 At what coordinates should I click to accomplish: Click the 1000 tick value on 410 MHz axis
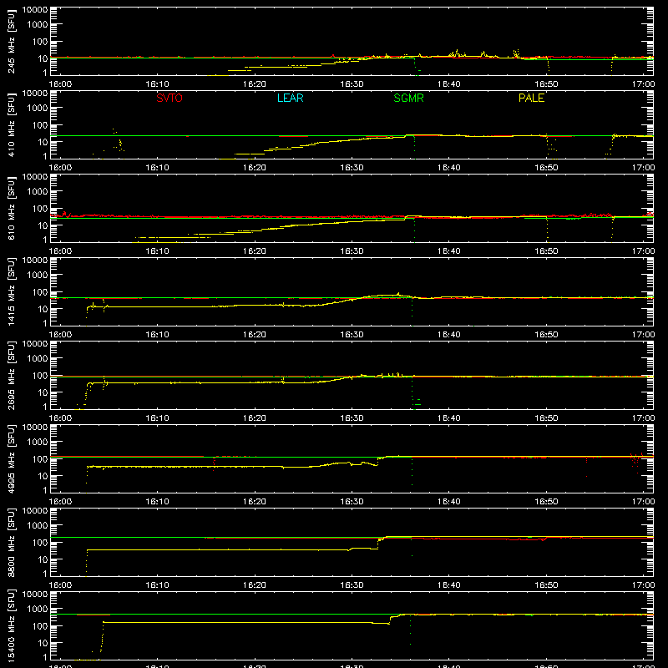click(38, 108)
